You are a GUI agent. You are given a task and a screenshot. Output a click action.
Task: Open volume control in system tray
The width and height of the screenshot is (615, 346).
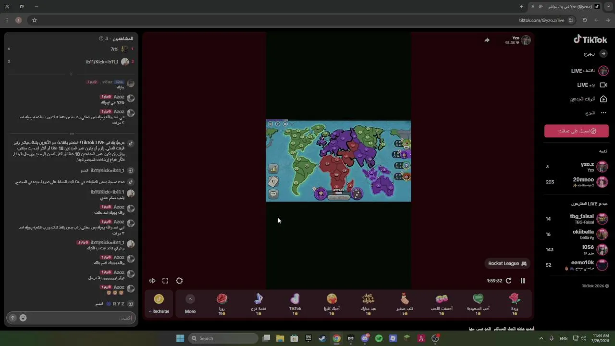584,338
